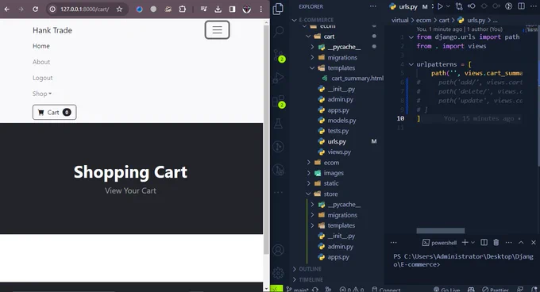Open Run and Debug activity icon
This screenshot has height=292, width=540.
point(278,78)
